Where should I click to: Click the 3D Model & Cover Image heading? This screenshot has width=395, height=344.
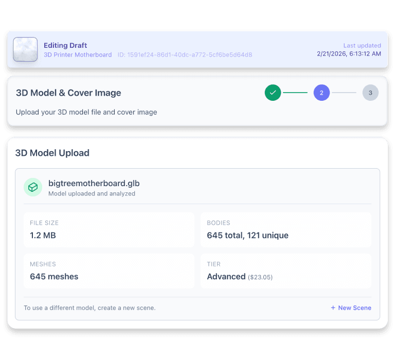point(68,93)
